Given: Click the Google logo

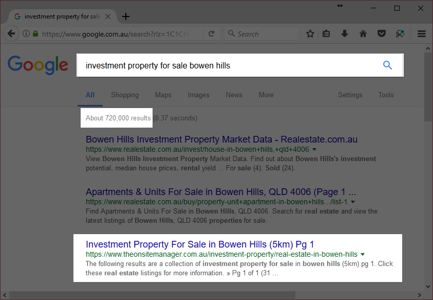Looking at the screenshot, I should [38, 65].
